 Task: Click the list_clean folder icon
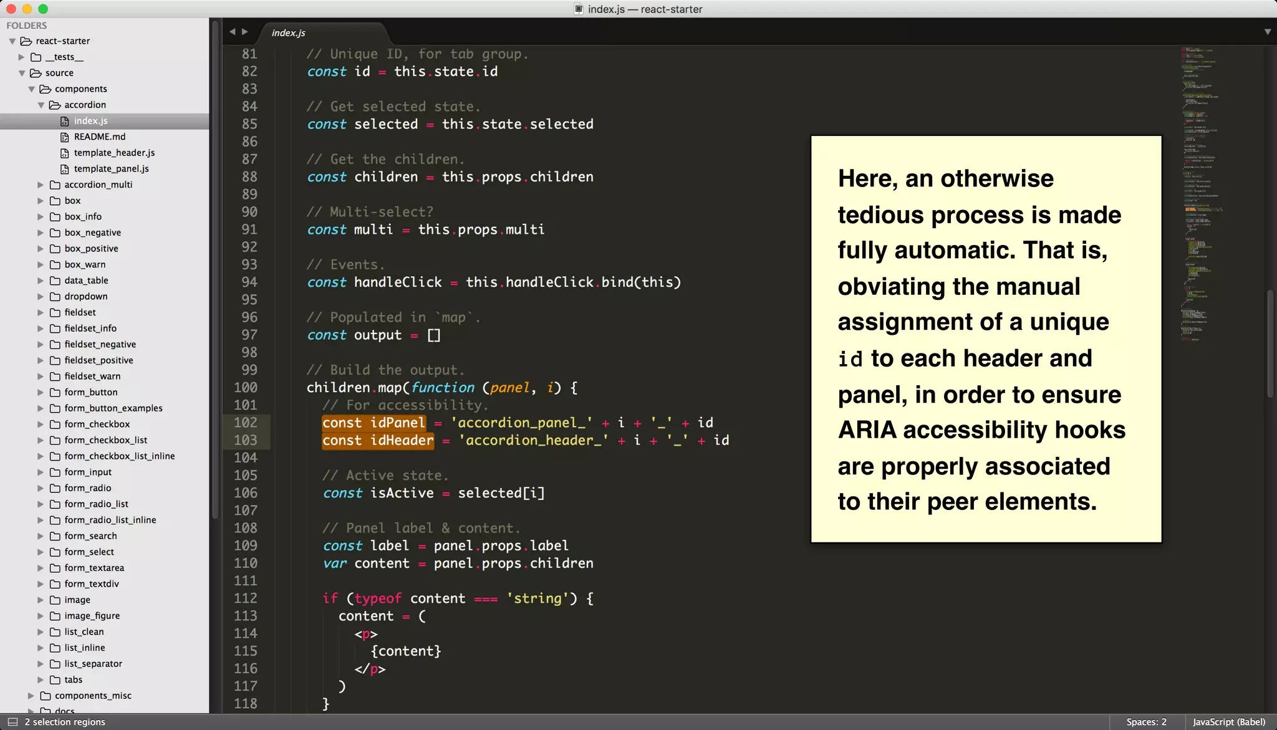pos(55,632)
